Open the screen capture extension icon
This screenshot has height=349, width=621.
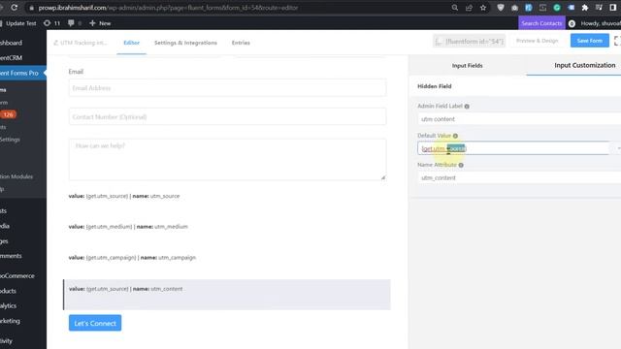tap(542, 8)
